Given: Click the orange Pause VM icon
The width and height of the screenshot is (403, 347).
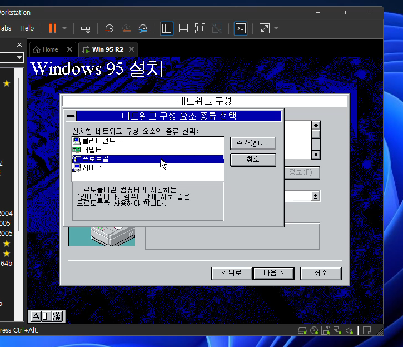Looking at the screenshot, I should coord(53,28).
